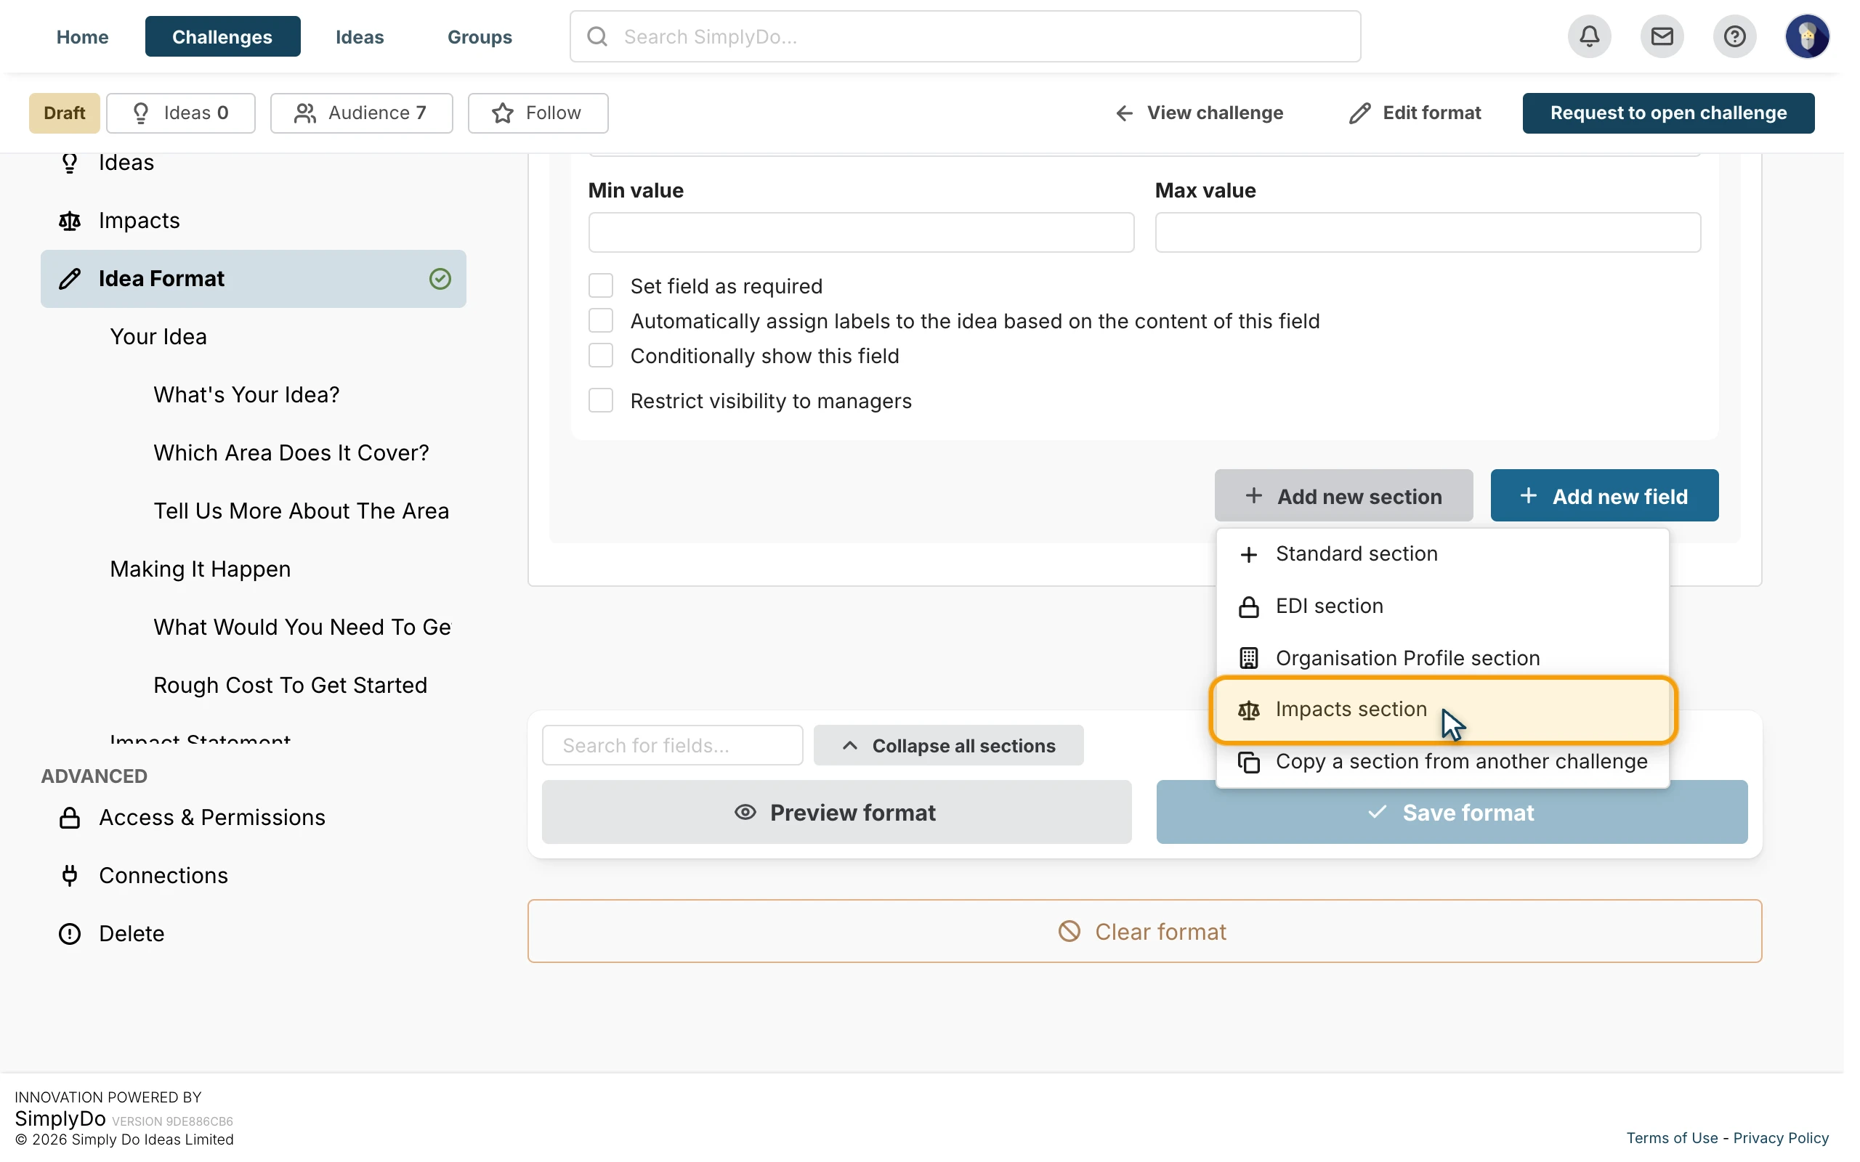Enable Restrict visibility to managers checkbox
The image size is (1860, 1162).
tap(600, 400)
